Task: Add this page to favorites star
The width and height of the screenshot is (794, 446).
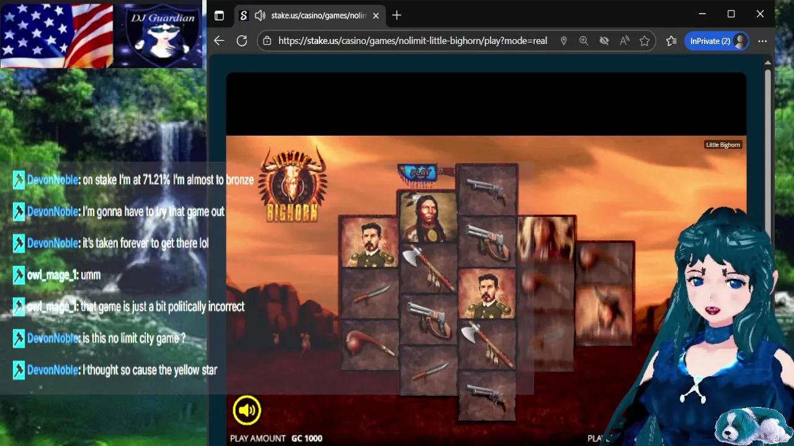Action: tap(645, 41)
